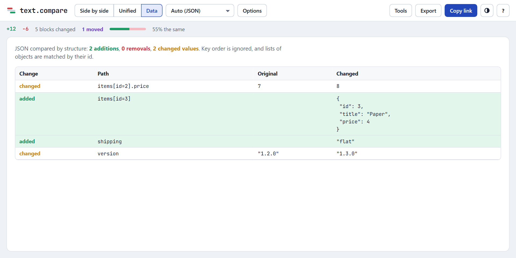The height and width of the screenshot is (258, 516).
Task: Click the '0 removals' summary text
Action: (x=136, y=49)
